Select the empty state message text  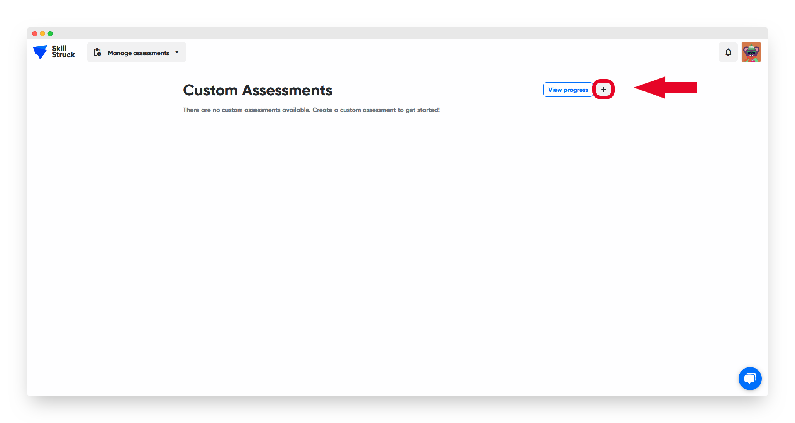click(x=311, y=110)
